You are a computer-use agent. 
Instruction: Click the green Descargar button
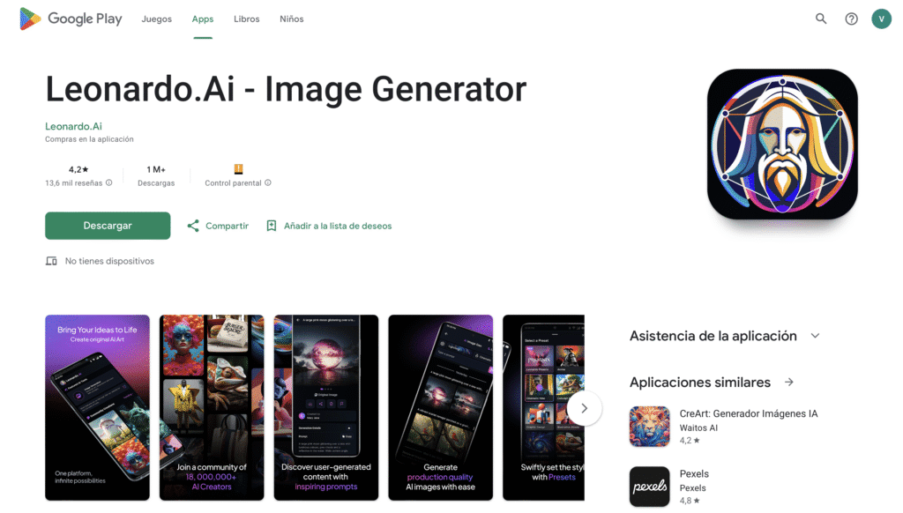click(x=108, y=226)
